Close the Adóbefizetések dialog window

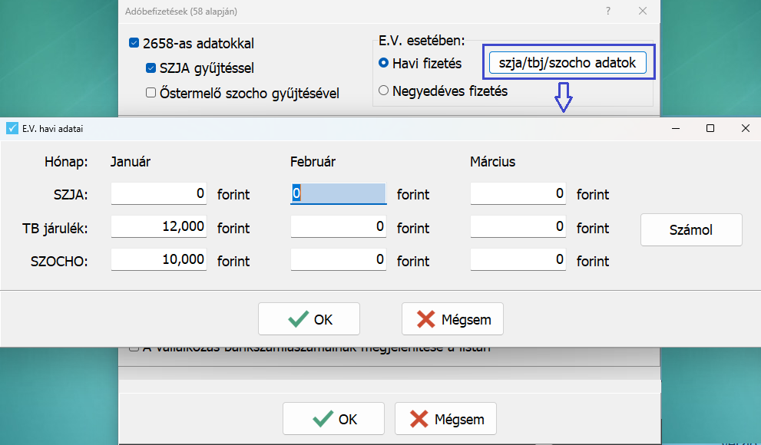pyautogui.click(x=643, y=11)
